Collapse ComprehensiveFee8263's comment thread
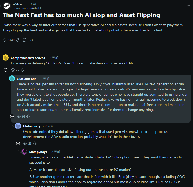The height and width of the screenshot is (187, 193). coord(6,70)
